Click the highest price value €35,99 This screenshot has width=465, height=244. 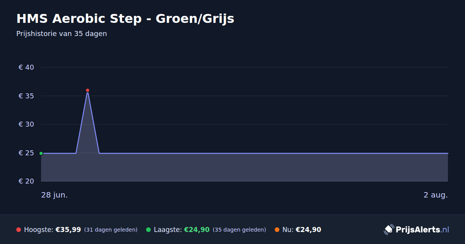click(68, 230)
